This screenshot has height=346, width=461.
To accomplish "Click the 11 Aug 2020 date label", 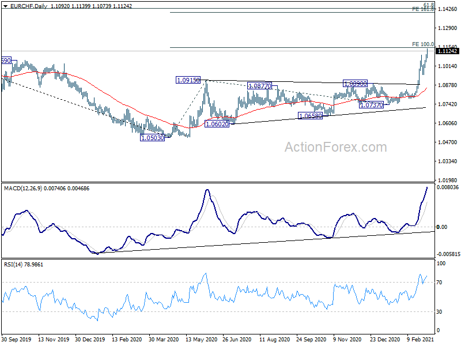I will (x=274, y=339).
